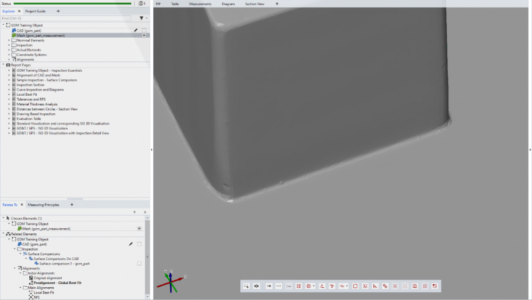
Task: Click the last icon in the bottom toolbar
Action: tap(435, 286)
